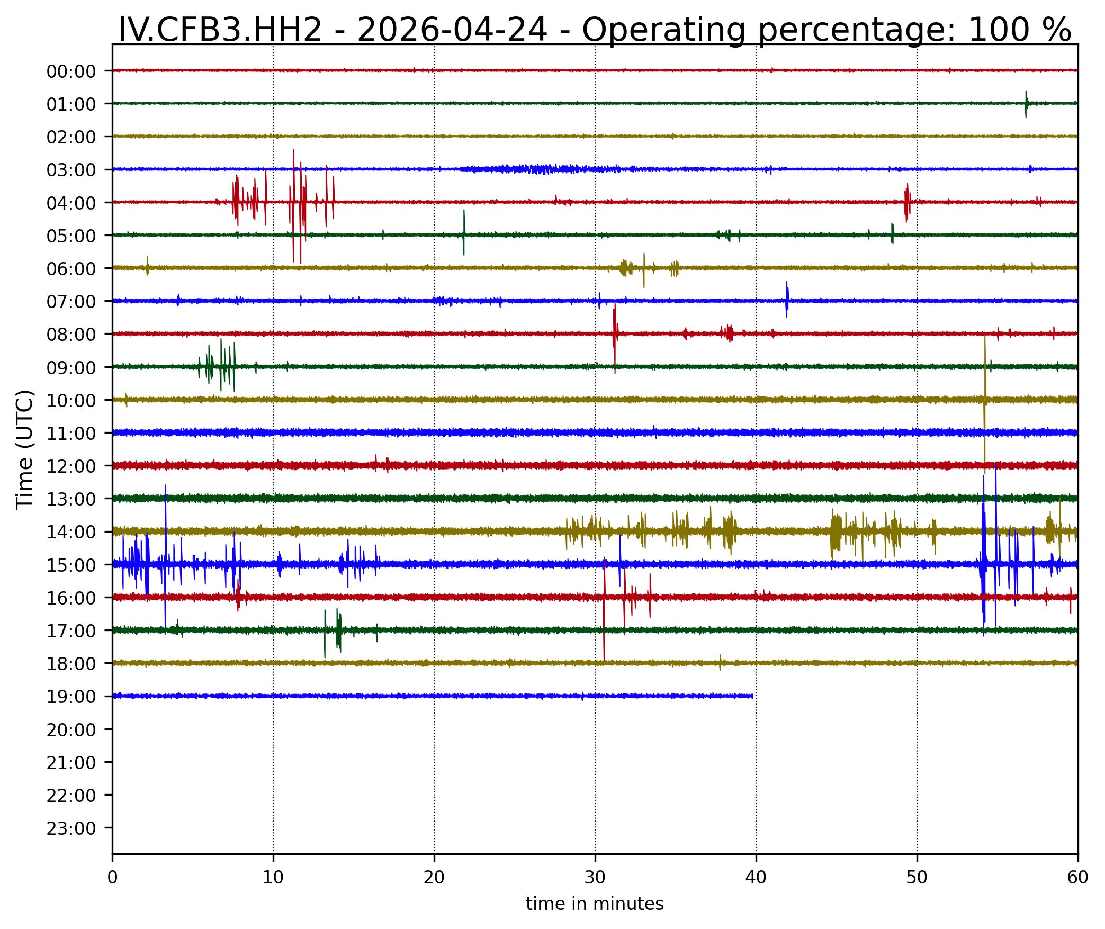Click the 19:00 time axis label

(71, 697)
